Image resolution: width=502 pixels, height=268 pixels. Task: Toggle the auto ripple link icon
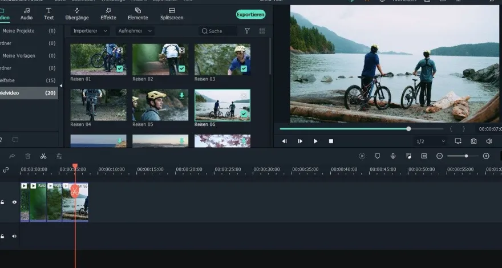(6, 170)
